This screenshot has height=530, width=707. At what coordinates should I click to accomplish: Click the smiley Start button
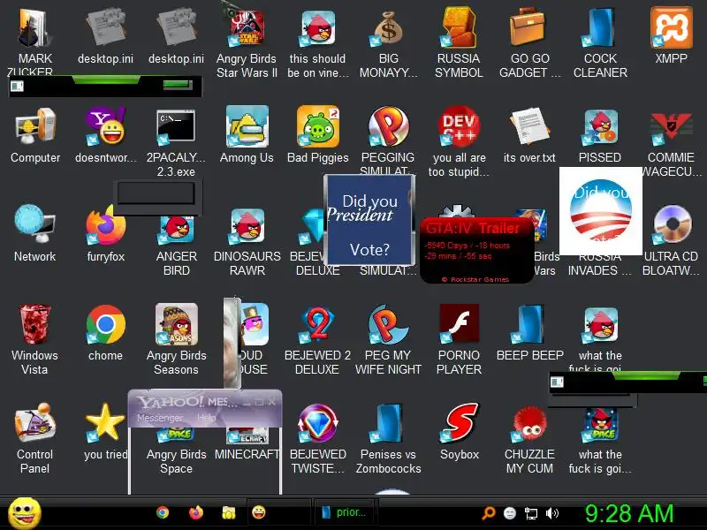tap(25, 513)
